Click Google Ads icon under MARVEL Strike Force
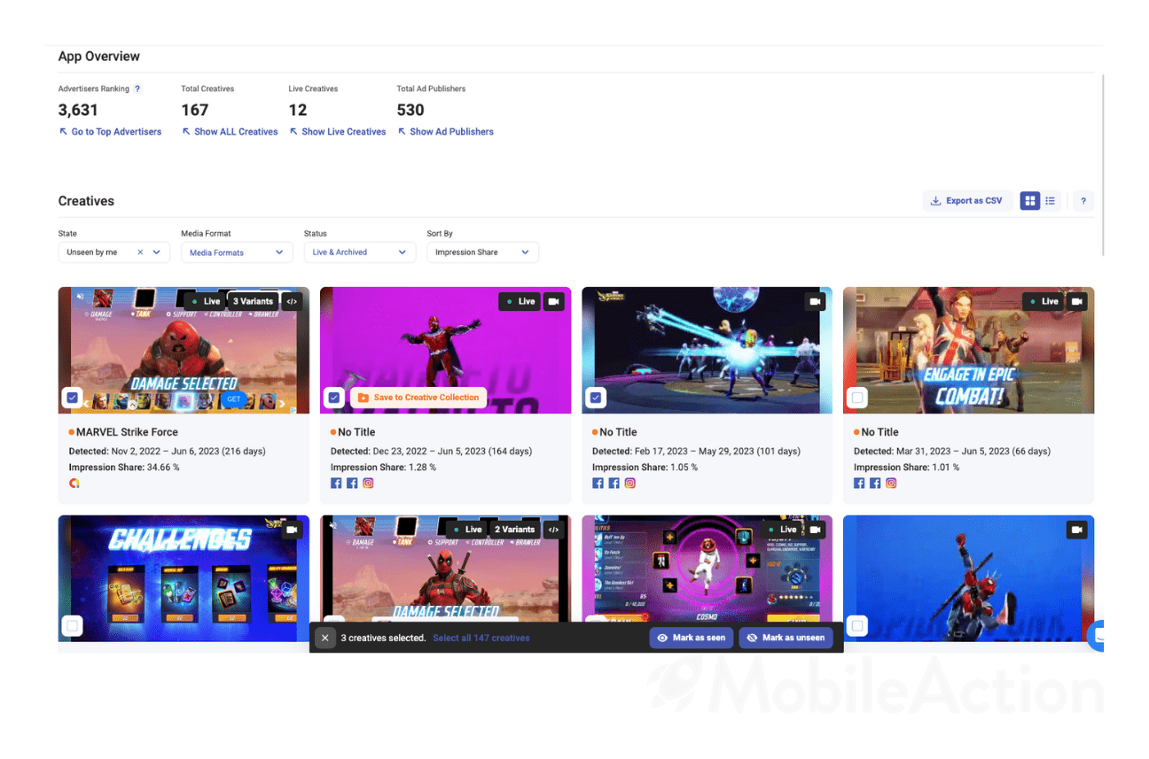Screen dimensions: 1149x759 coord(74,484)
